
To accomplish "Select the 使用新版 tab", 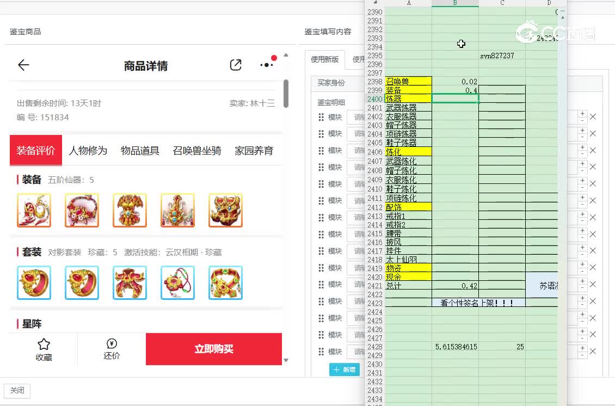I will (x=325, y=59).
